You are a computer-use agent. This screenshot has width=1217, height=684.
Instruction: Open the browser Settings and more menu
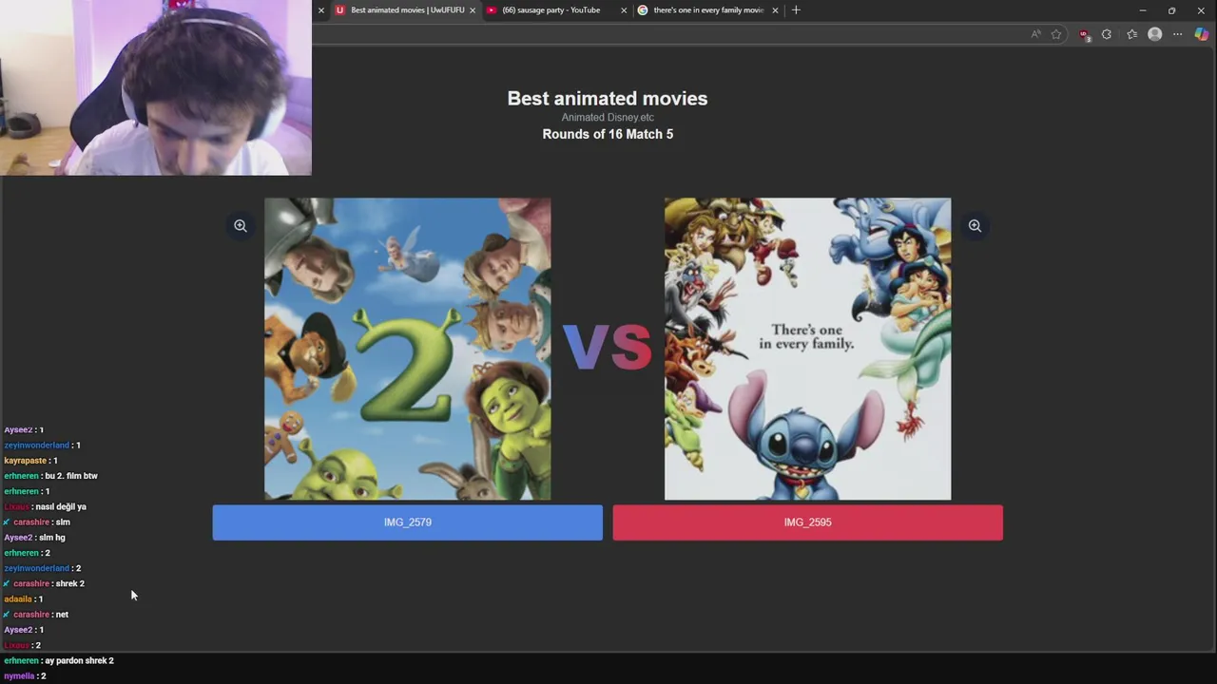click(1177, 34)
